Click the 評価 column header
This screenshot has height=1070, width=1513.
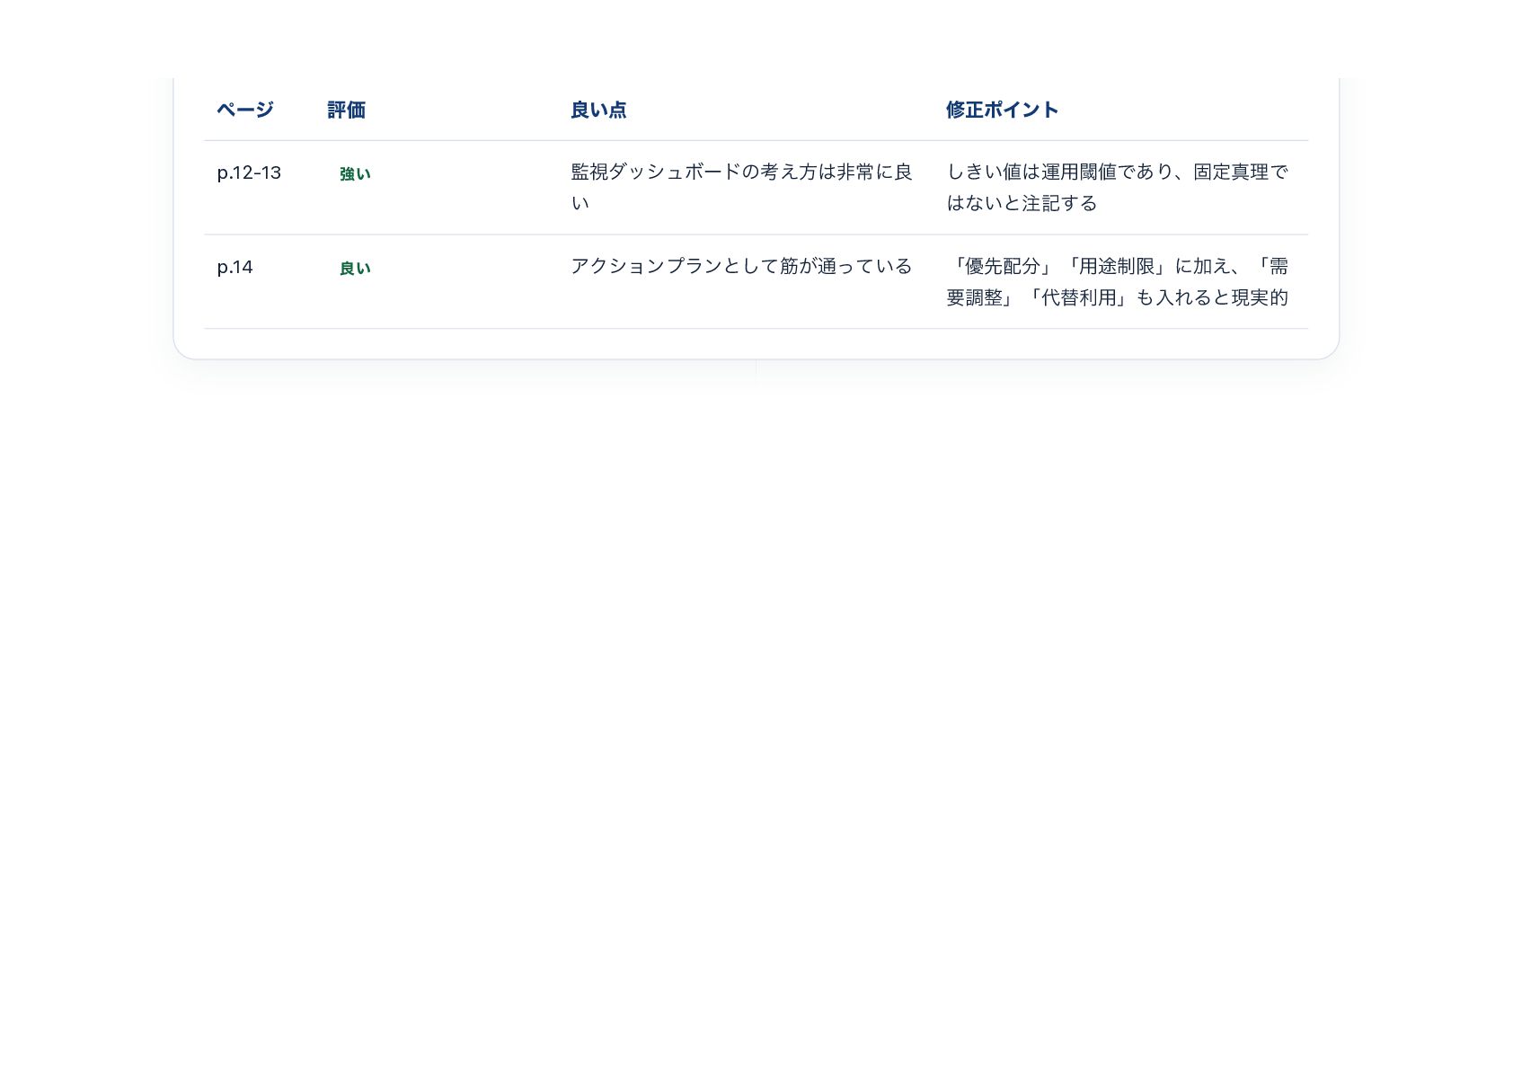[x=346, y=110]
